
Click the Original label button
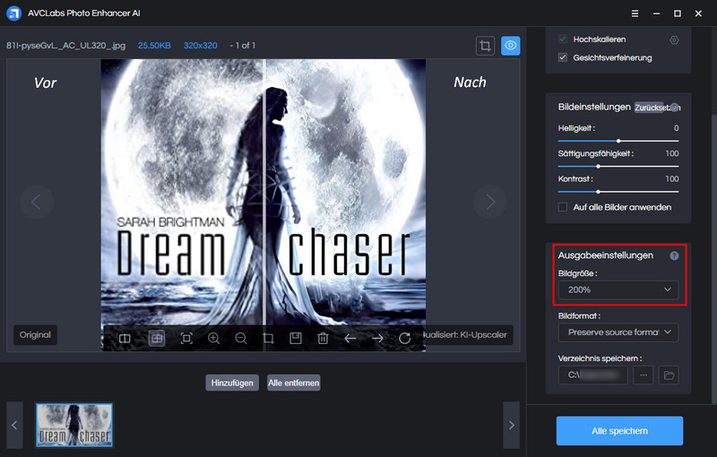click(35, 335)
